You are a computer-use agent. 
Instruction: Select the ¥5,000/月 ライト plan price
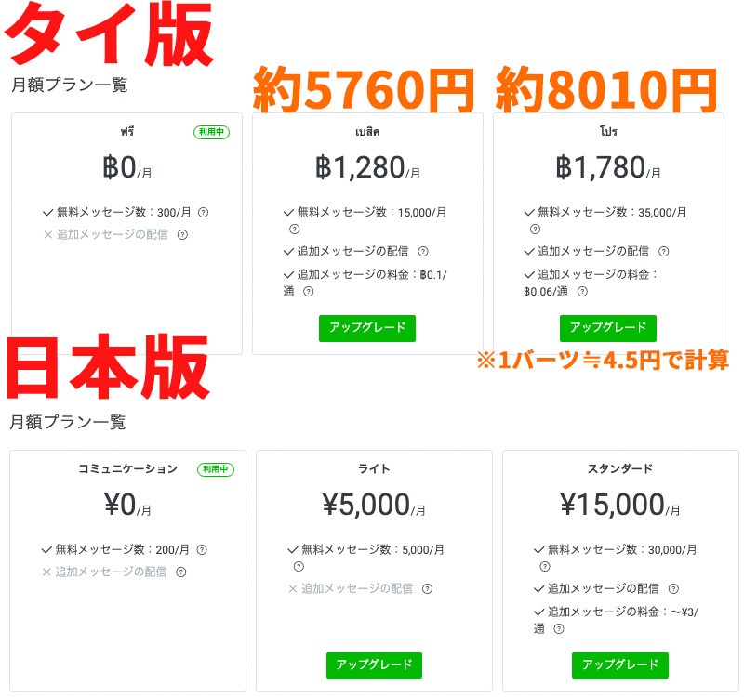374,505
